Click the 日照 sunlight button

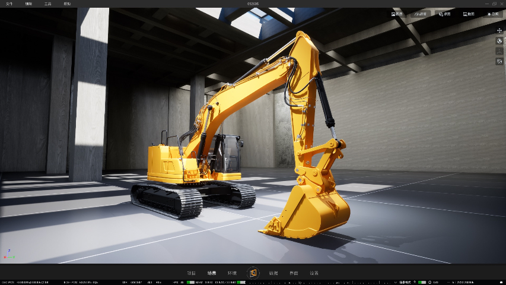point(493,14)
